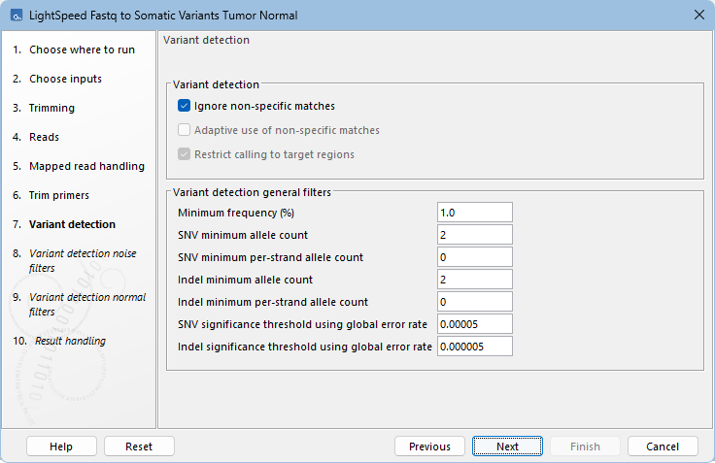Select step 8 Variant detection noise filters
This screenshot has width=715, height=463.
pyautogui.click(x=75, y=261)
